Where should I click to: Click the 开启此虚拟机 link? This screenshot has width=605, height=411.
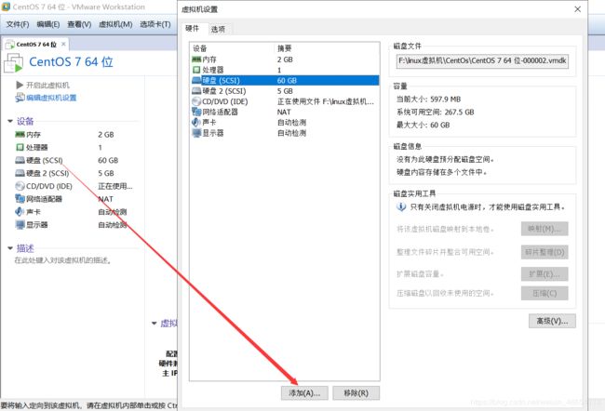47,85
